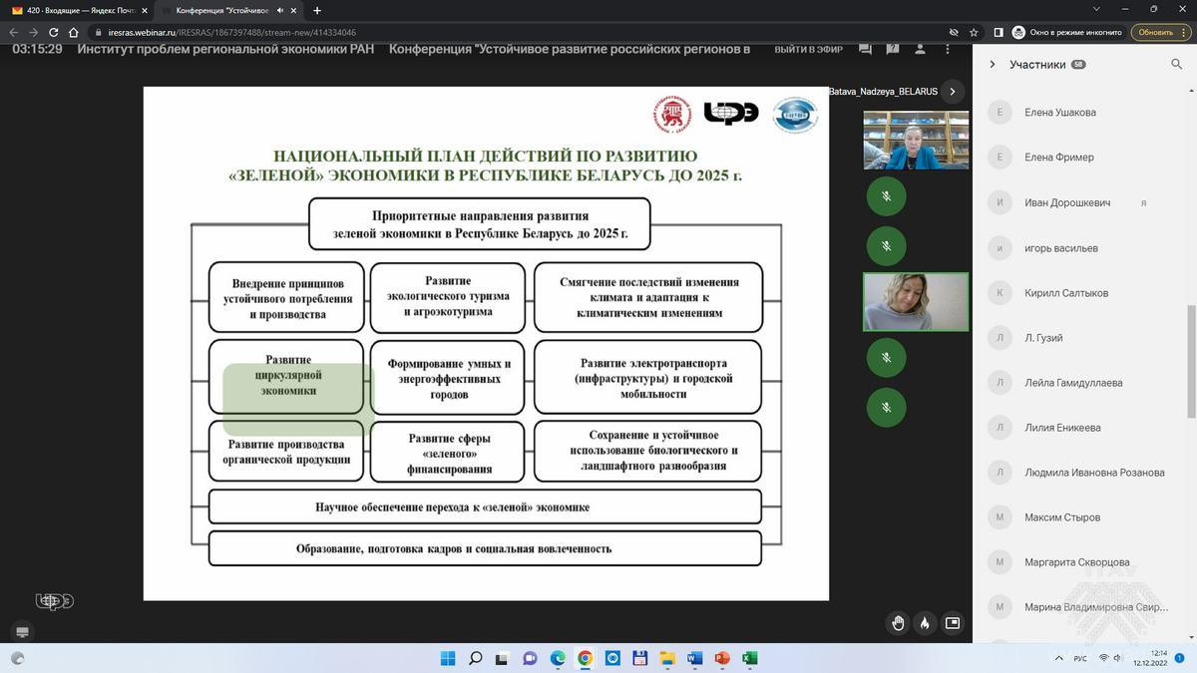Screen dimensions: 1197x673
Task: Toggle the picture-in-picture layout icon
Action: pos(953,623)
